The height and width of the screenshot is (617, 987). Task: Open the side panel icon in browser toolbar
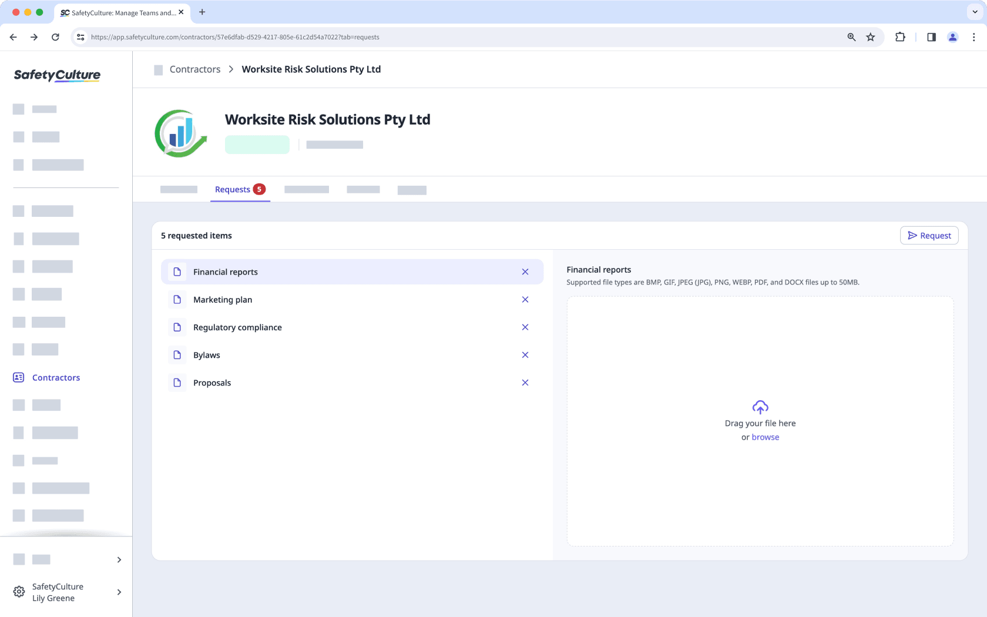pyautogui.click(x=931, y=36)
